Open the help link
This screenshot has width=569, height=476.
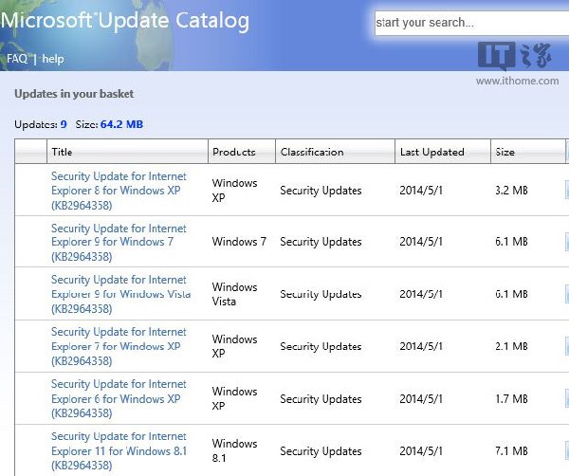[x=53, y=59]
